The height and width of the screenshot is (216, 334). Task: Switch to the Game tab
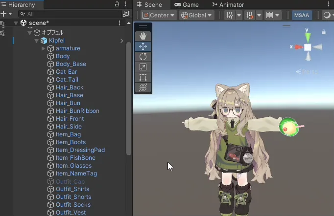pos(187,5)
